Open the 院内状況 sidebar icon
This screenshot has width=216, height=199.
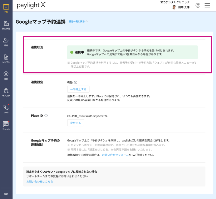[6, 25]
